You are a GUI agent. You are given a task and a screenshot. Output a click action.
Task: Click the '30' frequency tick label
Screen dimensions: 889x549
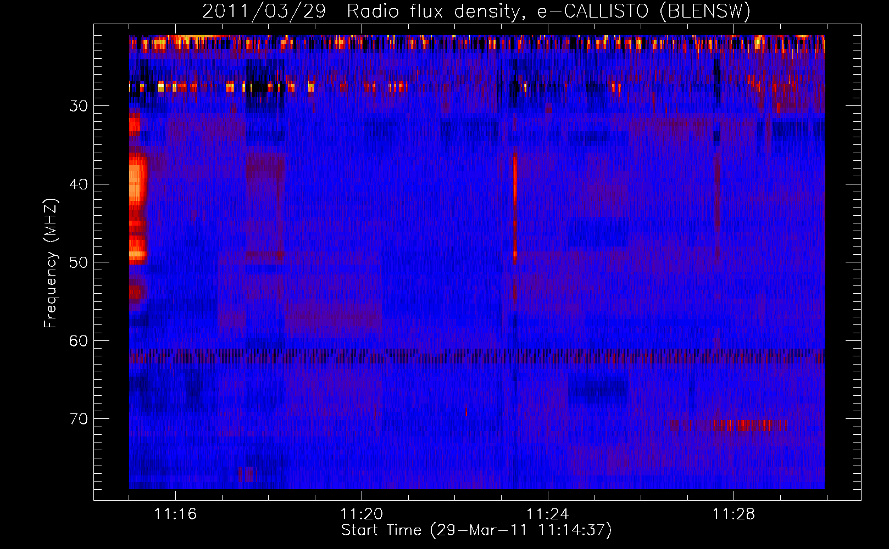(79, 106)
